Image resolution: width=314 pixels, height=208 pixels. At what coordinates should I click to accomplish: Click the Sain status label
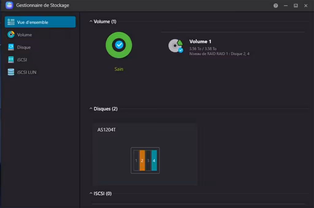(x=119, y=69)
